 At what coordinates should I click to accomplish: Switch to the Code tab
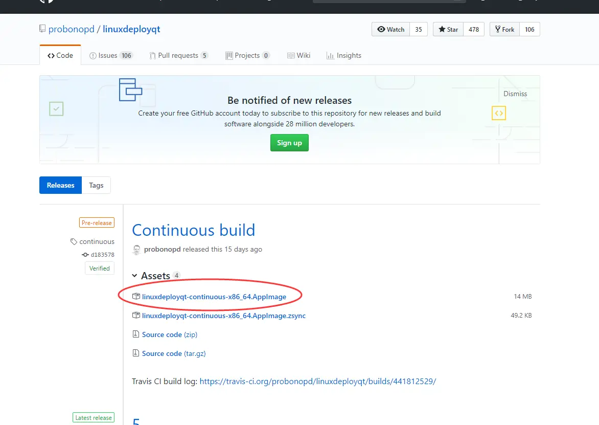point(60,55)
